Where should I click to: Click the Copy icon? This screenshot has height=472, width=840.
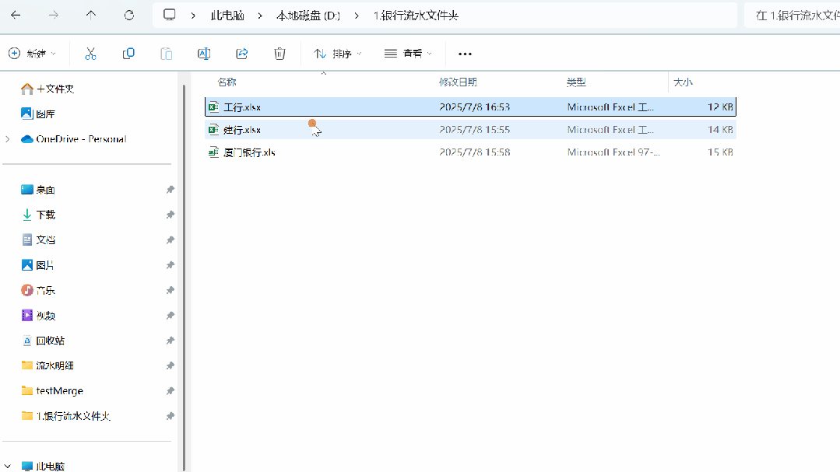click(x=128, y=53)
